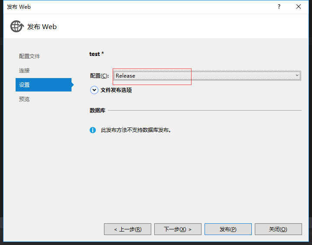Click the 数据库 section heading
312x245 pixels.
(97, 110)
